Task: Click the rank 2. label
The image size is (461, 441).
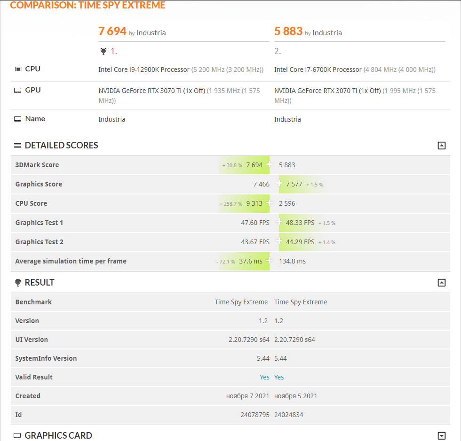Action: coord(278,51)
